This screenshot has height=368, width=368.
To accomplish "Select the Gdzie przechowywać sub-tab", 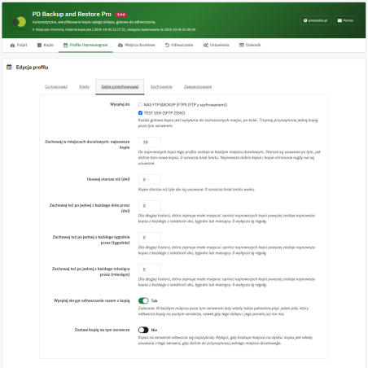I will pyautogui.click(x=120, y=86).
